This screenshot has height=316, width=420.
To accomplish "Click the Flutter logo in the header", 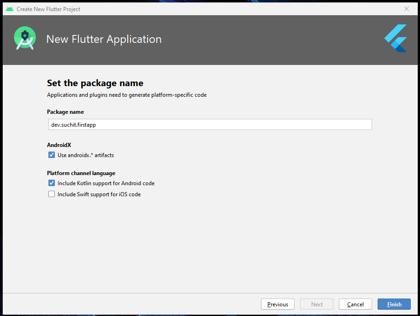I will pyautogui.click(x=396, y=38).
